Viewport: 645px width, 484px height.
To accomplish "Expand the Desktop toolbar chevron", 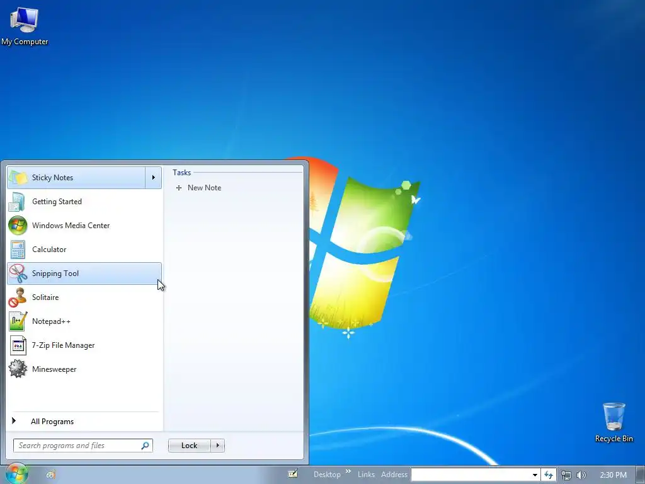I will coord(348,471).
